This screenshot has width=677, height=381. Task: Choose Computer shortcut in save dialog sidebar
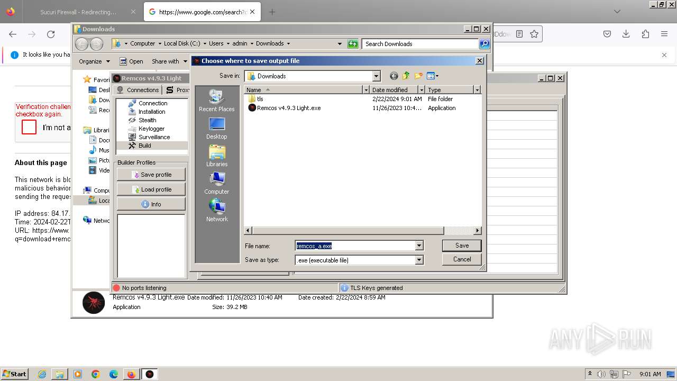[216, 183]
